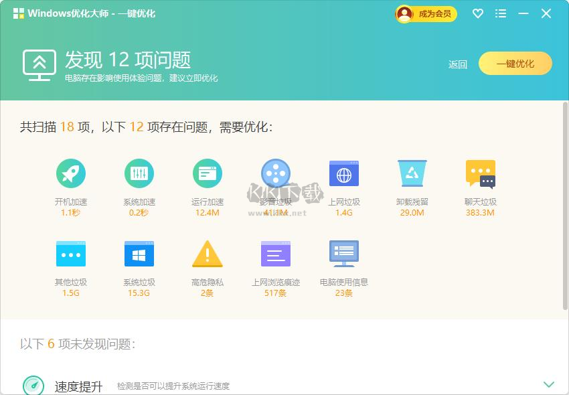Click the 517条 value under 上网浏览痕迹

pos(275,293)
